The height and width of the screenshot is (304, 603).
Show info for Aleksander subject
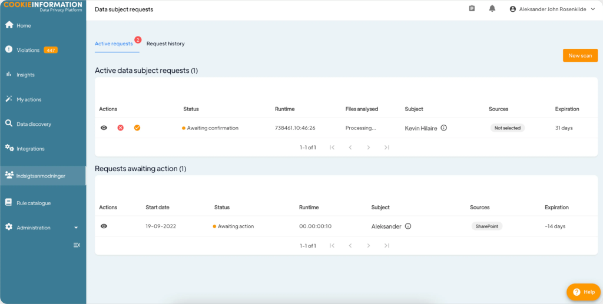pos(408,226)
